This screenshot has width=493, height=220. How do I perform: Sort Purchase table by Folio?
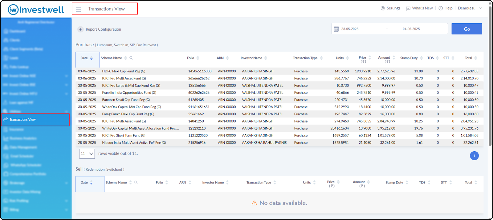pos(198,58)
